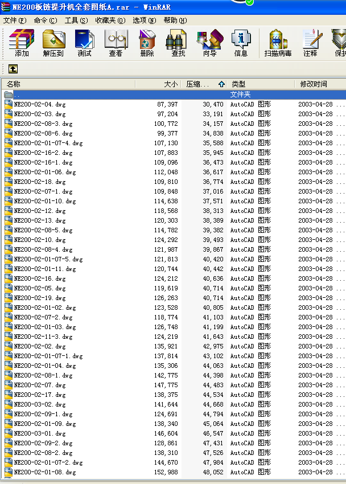Click the dwg icon of NE200-02-16-2.dwg
The width and height of the screenshot is (346, 484).
tap(9, 153)
